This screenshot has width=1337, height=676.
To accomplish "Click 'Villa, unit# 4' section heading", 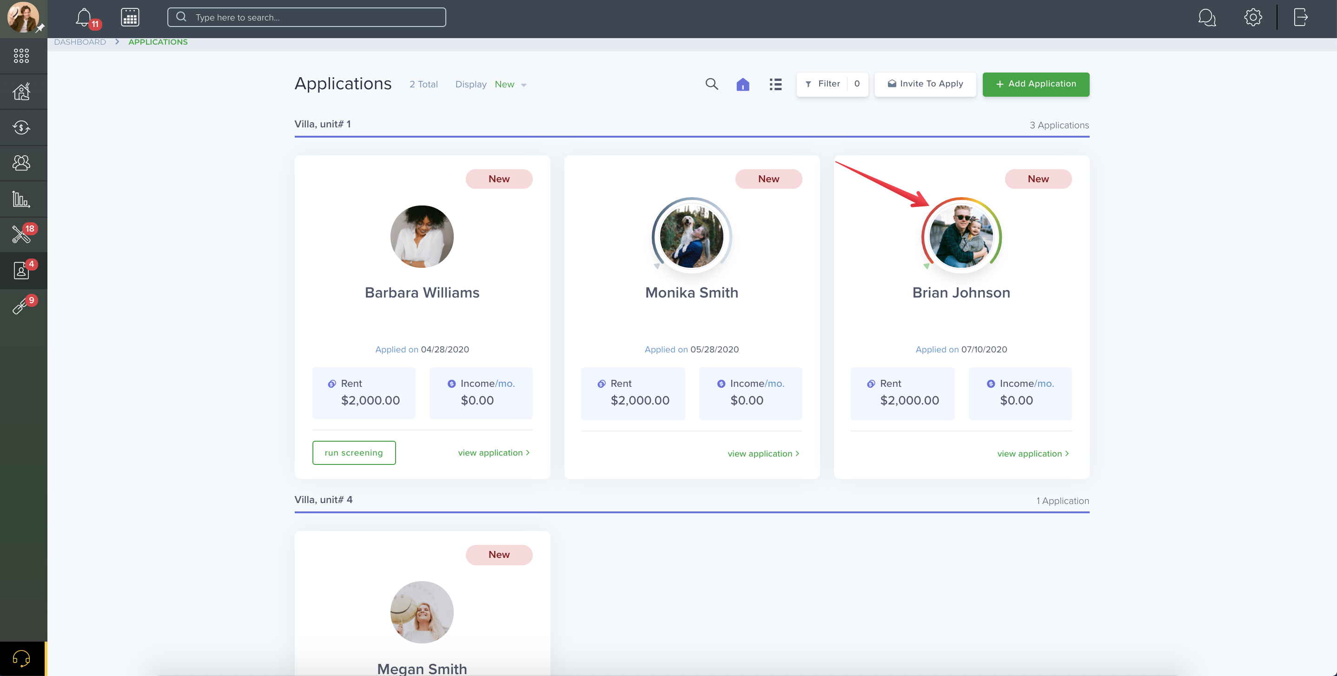I will 324,499.
